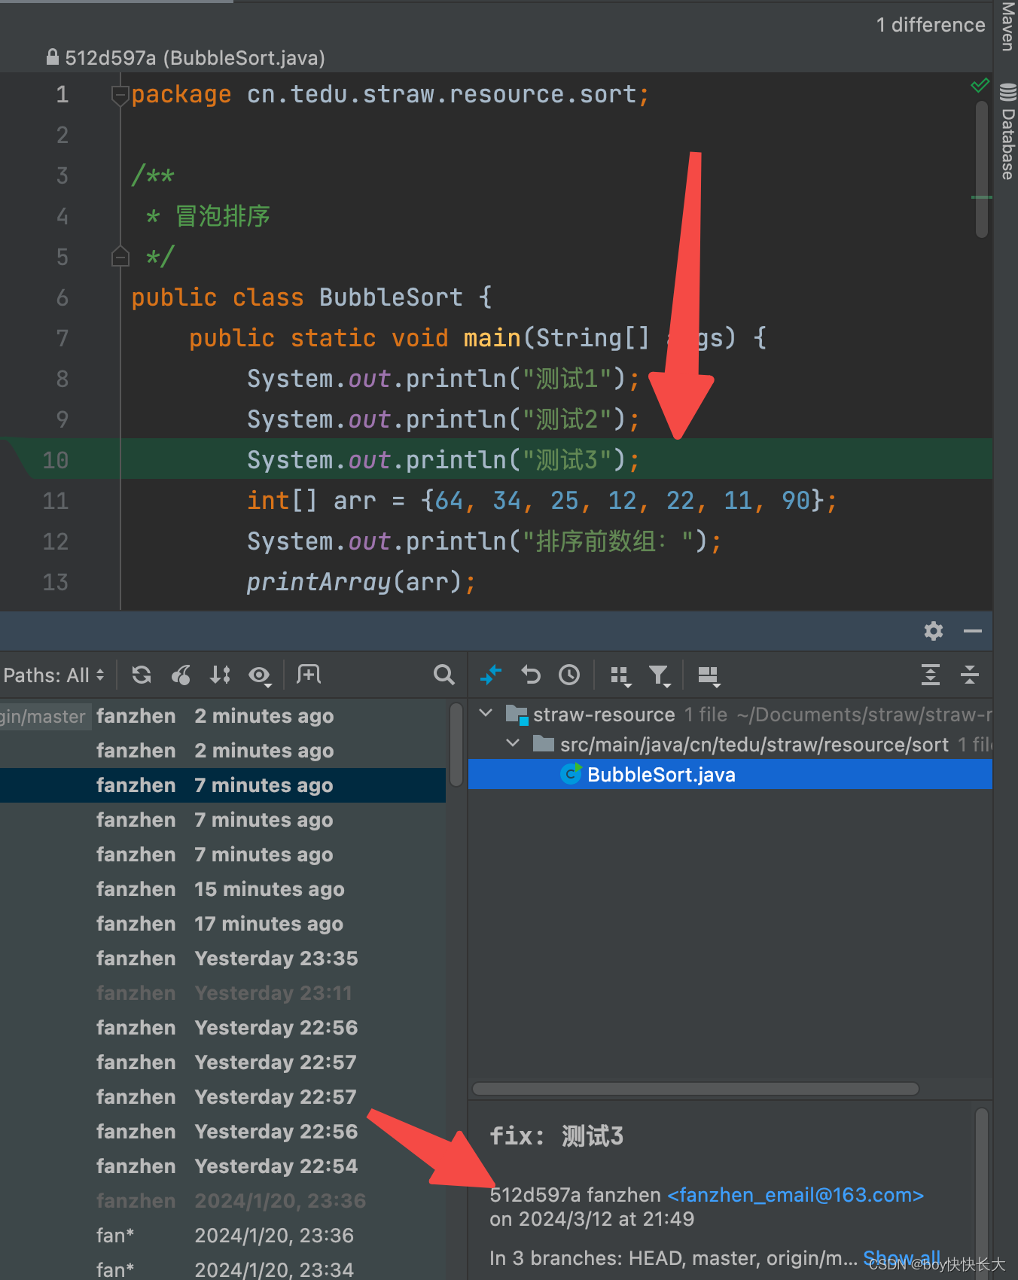Image resolution: width=1018 pixels, height=1280 pixels.
Task: Click the int[] arr declaration line
Action: [x=541, y=501]
